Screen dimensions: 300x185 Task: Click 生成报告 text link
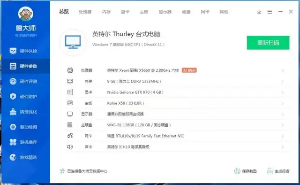(282, 171)
